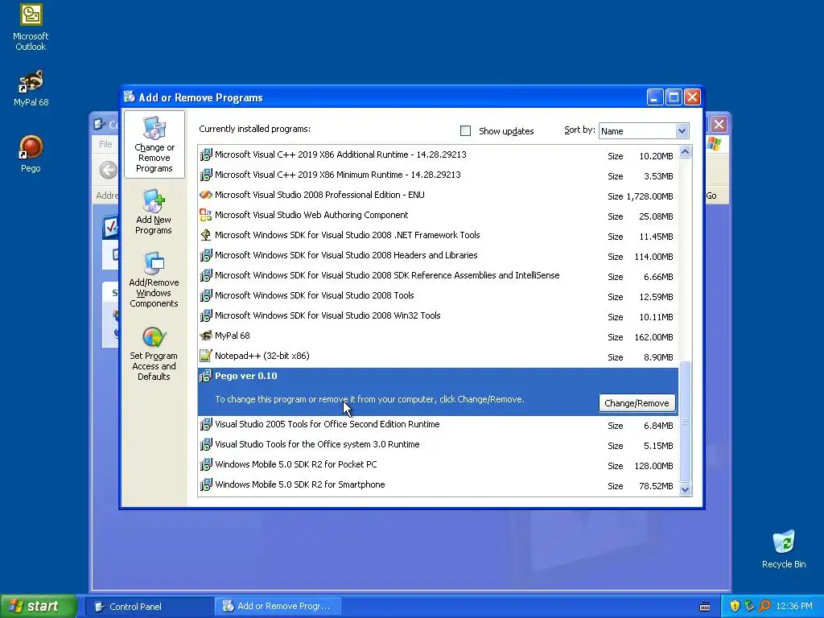The width and height of the screenshot is (824, 618).
Task: Select Windows Mobile 5.0 SDK R2 for Pocket PC
Action: 296,464
